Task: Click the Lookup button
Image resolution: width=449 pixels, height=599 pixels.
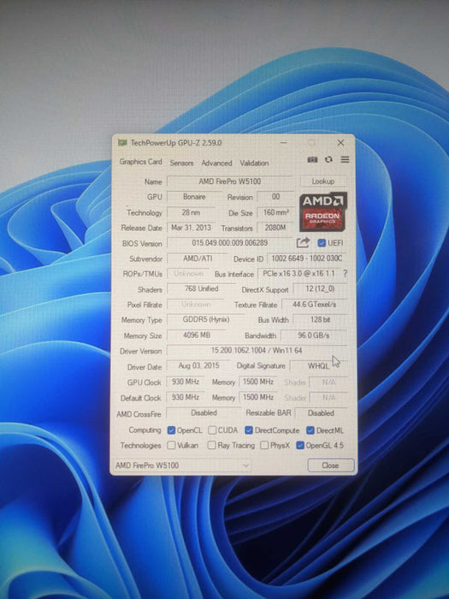Action: pyautogui.click(x=323, y=181)
